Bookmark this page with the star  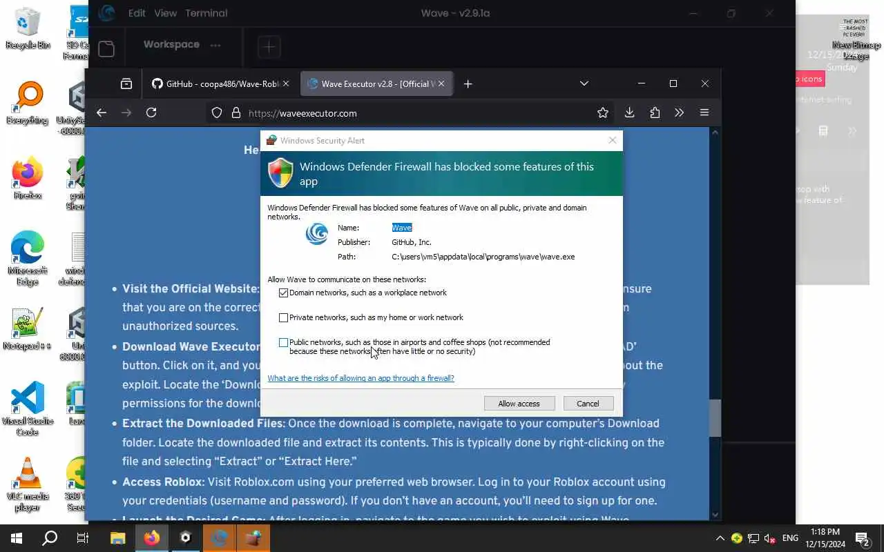[x=603, y=112]
